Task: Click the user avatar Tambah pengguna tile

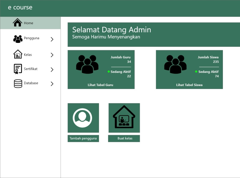Action: (83, 118)
